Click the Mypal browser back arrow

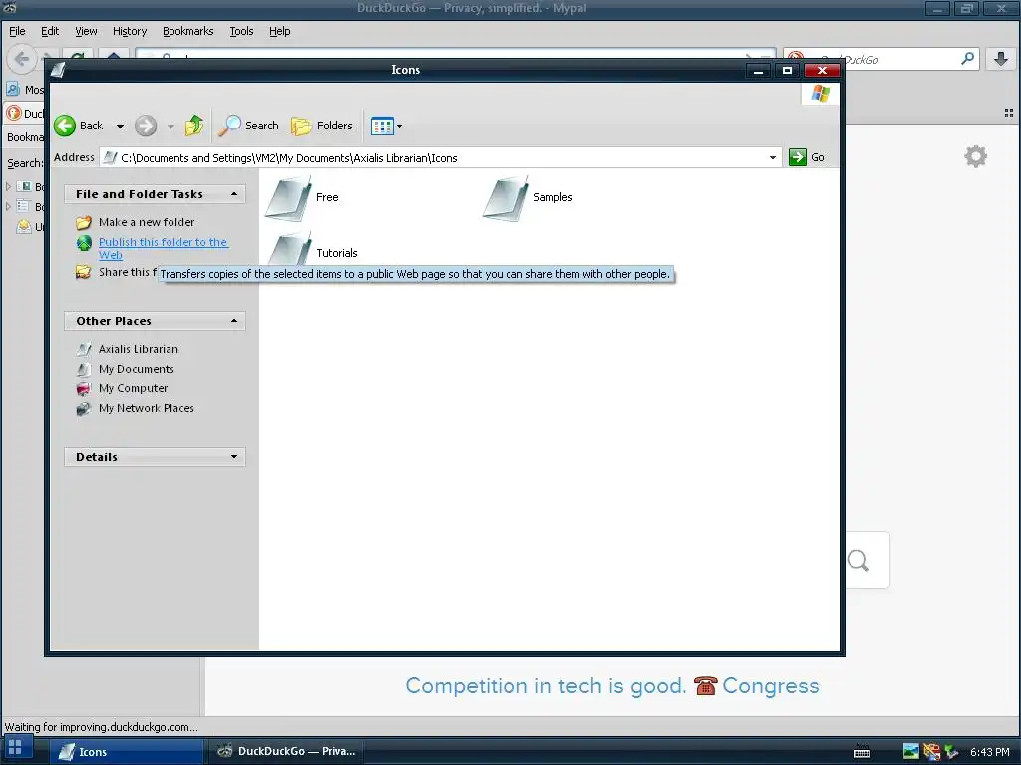coord(21,59)
